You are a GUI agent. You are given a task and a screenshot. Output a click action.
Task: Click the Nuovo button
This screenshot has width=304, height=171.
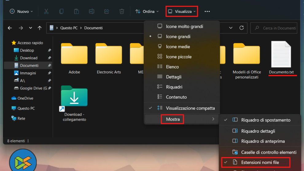tap(21, 11)
